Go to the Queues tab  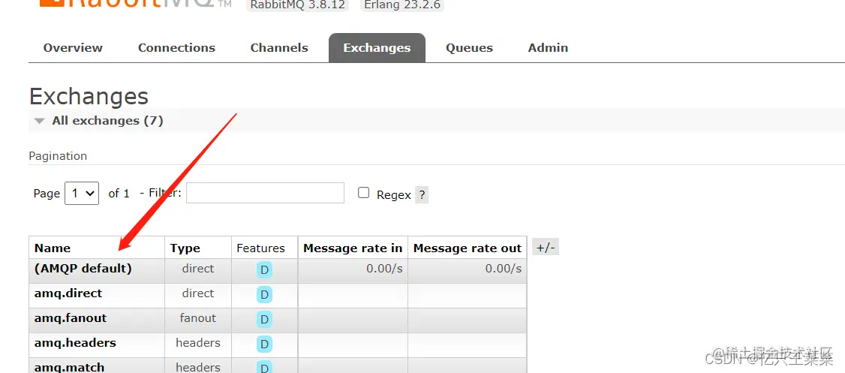pyautogui.click(x=469, y=48)
